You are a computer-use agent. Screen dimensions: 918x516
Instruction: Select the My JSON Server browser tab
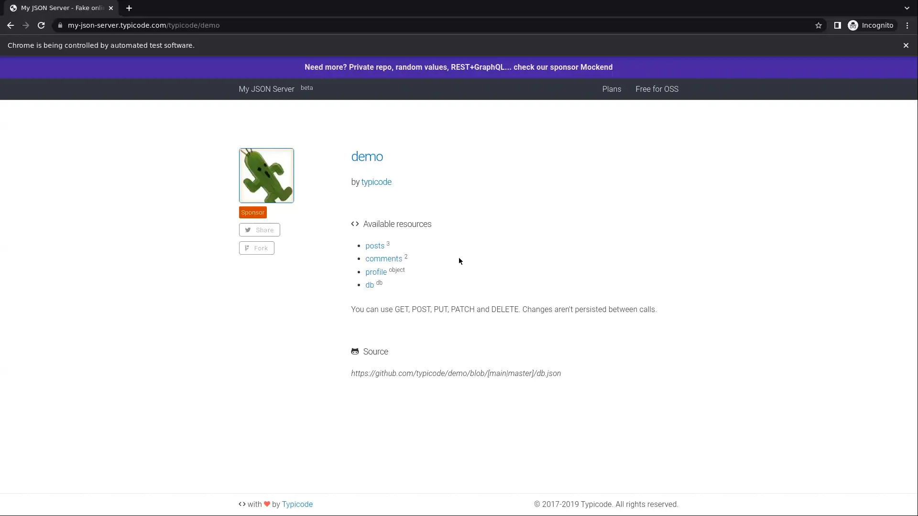62,8
